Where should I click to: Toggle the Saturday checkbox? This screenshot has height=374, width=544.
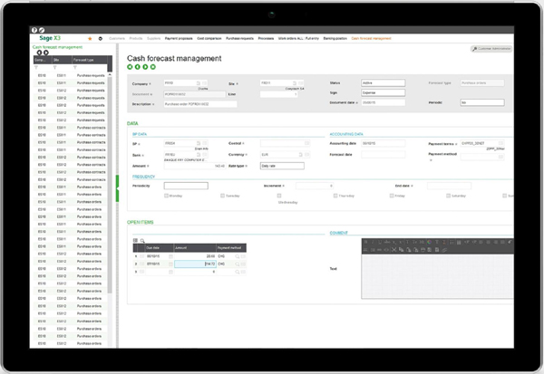448,196
